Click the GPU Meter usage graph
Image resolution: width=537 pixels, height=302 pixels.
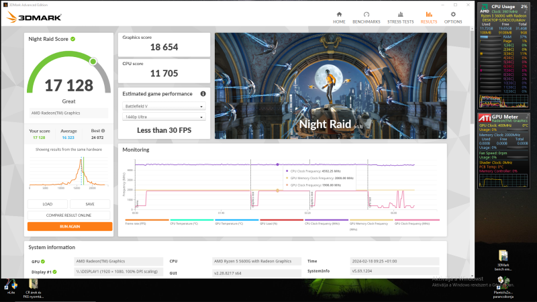503,181
